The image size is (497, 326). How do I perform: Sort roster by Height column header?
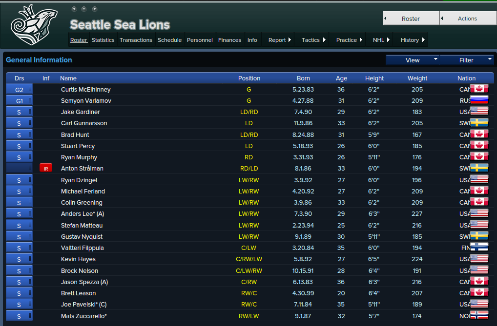point(374,78)
